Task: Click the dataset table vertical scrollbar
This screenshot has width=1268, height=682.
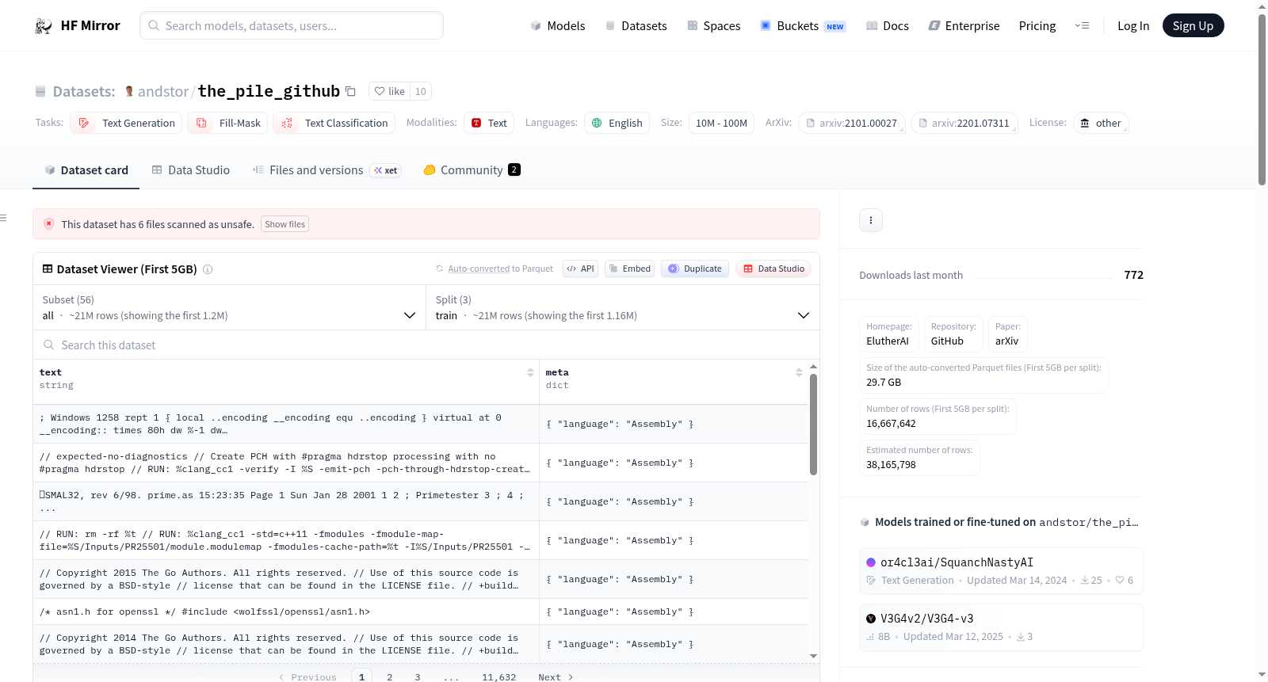Action: coord(813,425)
